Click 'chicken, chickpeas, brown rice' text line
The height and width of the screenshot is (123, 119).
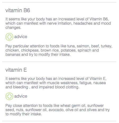(x=52, y=50)
